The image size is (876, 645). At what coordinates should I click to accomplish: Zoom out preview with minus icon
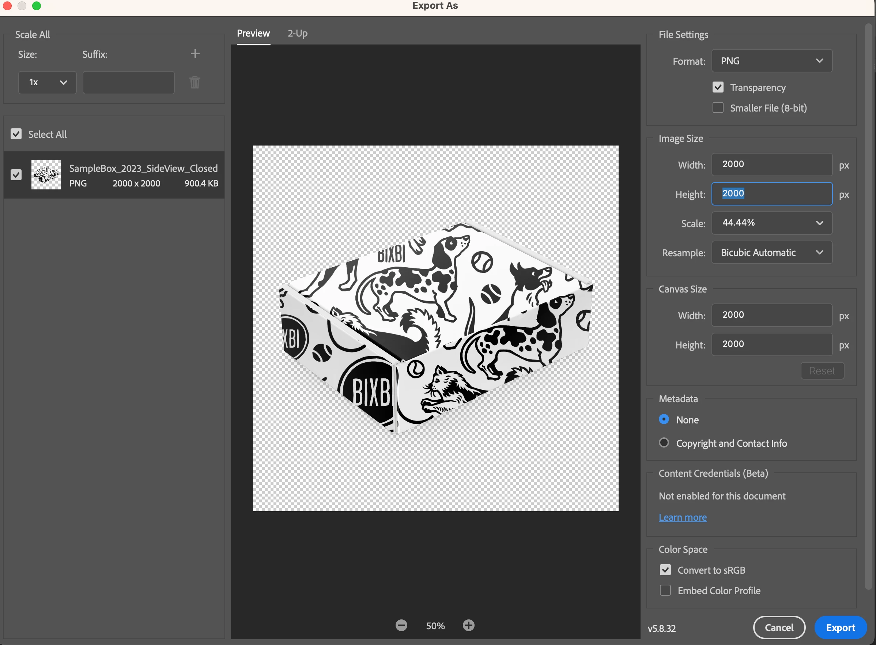401,626
